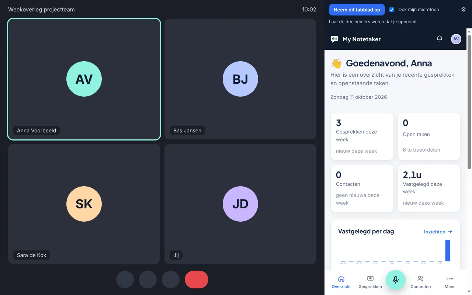Click the settings gear icon

tap(464, 10)
